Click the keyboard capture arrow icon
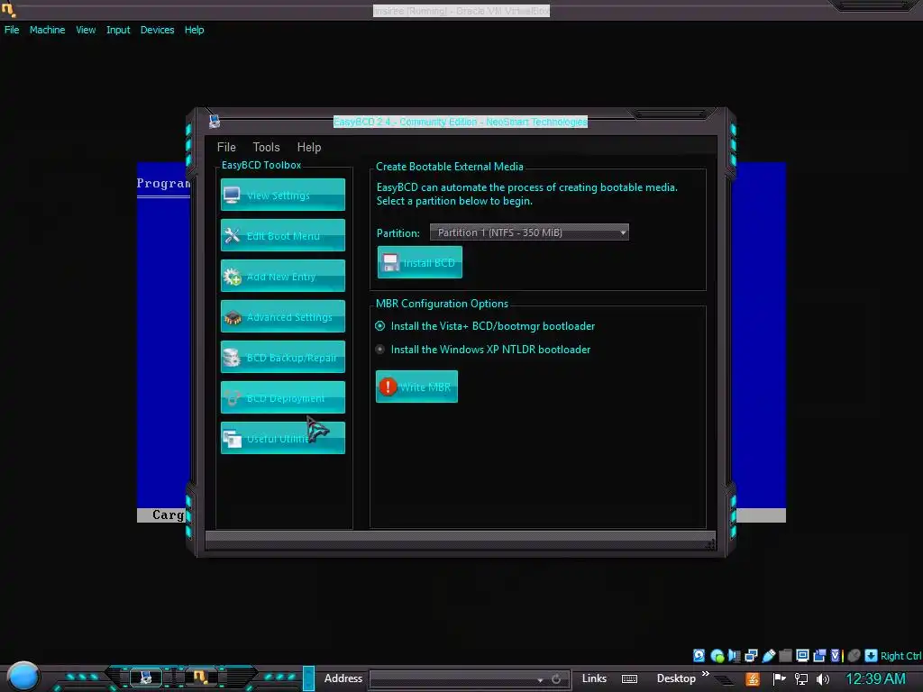The height and width of the screenshot is (692, 923). coord(872,656)
